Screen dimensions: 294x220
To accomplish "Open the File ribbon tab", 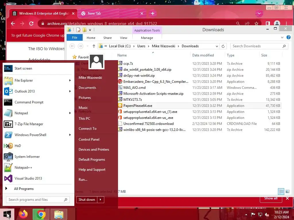I will (x=75, y=38).
